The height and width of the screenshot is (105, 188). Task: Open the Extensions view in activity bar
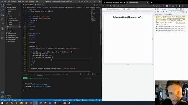[2, 24]
